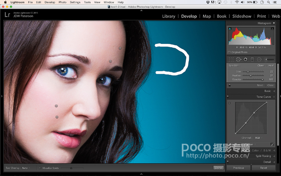Viewport: 281px width, 176px height.
Task: Open the Apple menu
Action: [6, 2]
